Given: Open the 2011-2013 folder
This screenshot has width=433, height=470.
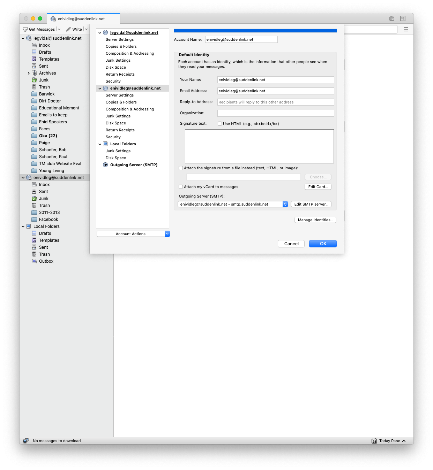Looking at the screenshot, I should pos(49,213).
